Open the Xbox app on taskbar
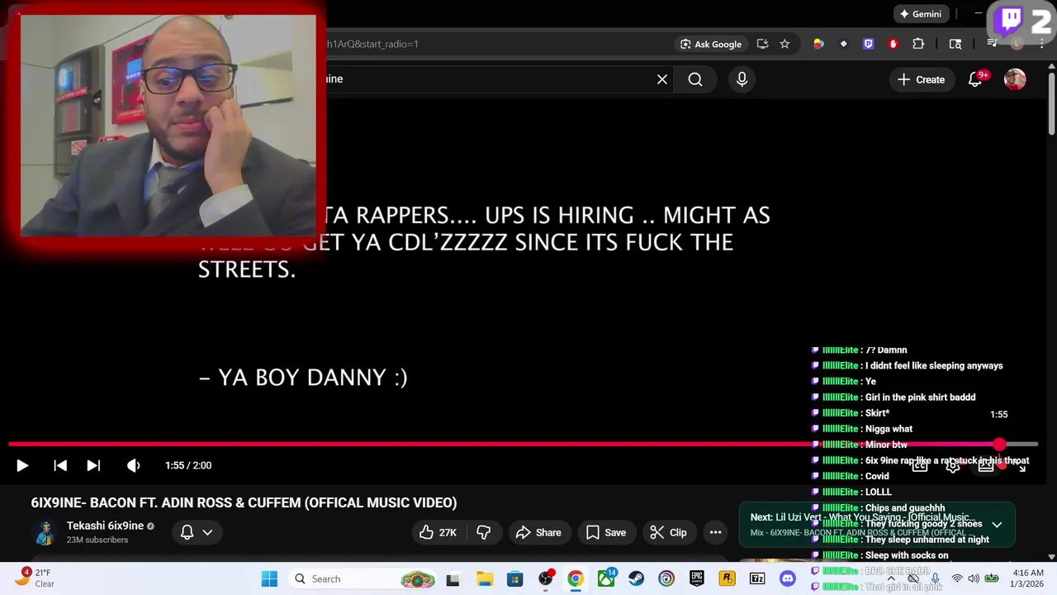The image size is (1057, 595). coord(606,579)
